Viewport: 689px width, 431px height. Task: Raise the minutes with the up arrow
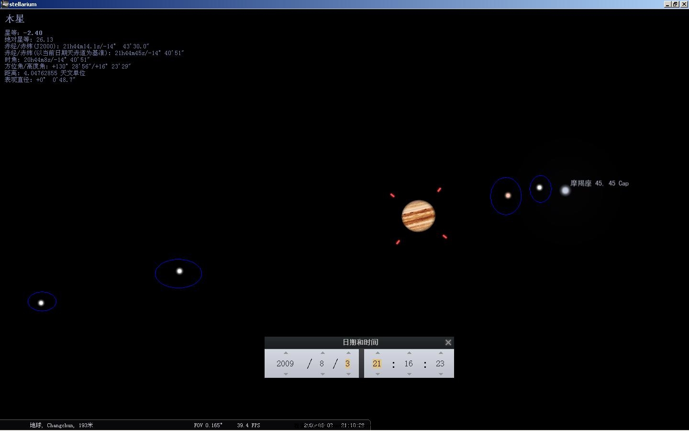[409, 353]
